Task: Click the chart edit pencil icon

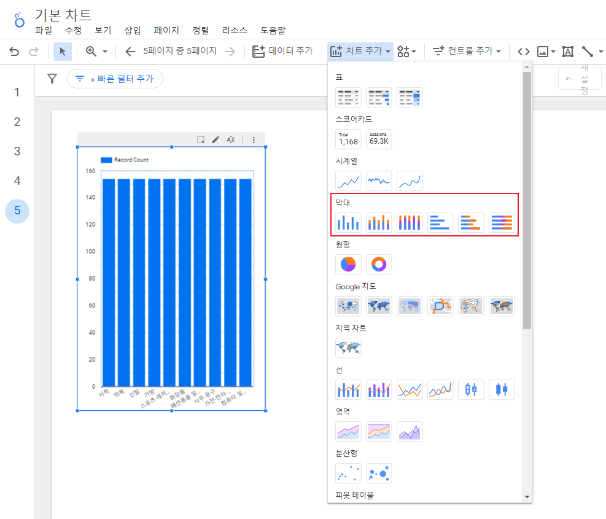Action: coord(216,139)
